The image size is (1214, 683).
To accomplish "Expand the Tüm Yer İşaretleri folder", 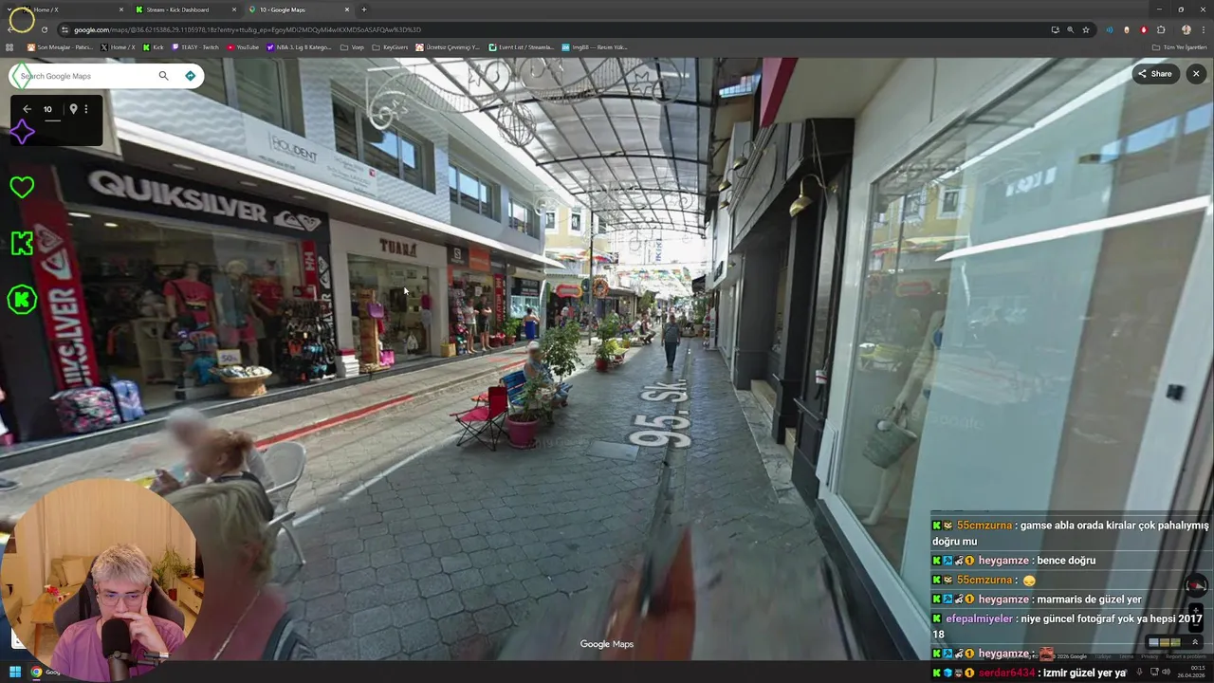I will (1179, 46).
